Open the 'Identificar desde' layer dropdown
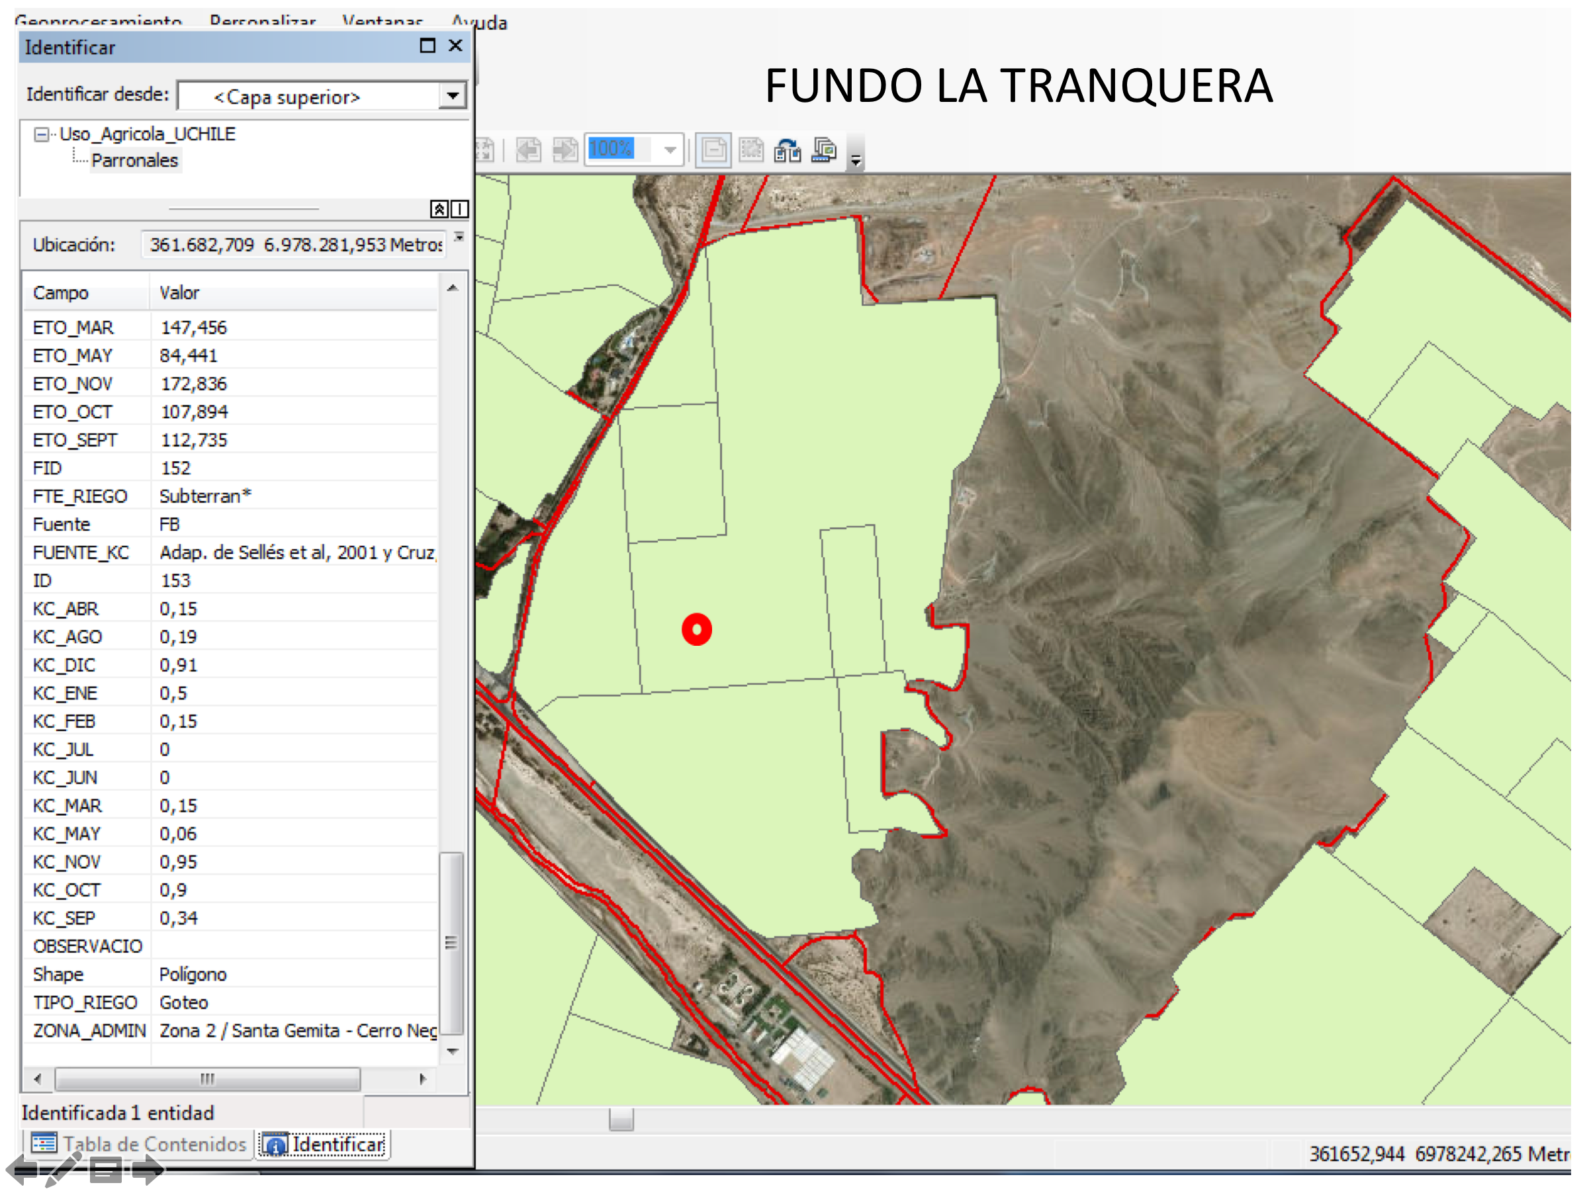Screen dimensions: 1587x1191 coord(453,96)
